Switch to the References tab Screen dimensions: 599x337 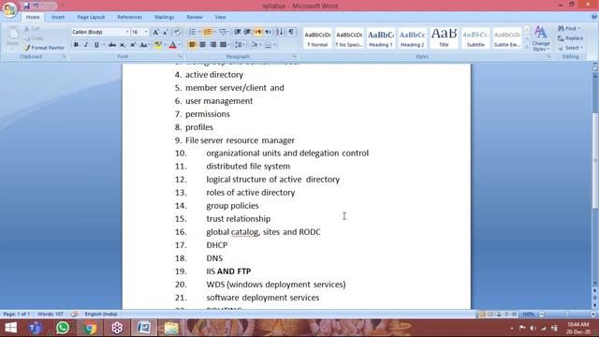pos(129,17)
